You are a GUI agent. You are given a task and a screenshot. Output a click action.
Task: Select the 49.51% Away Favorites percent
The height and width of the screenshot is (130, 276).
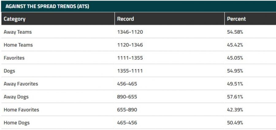click(235, 84)
